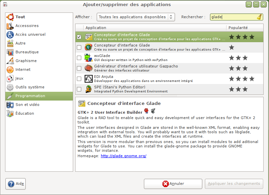Click the window icon in the title bar
The width and height of the screenshot is (269, 195).
[x=5, y=5]
